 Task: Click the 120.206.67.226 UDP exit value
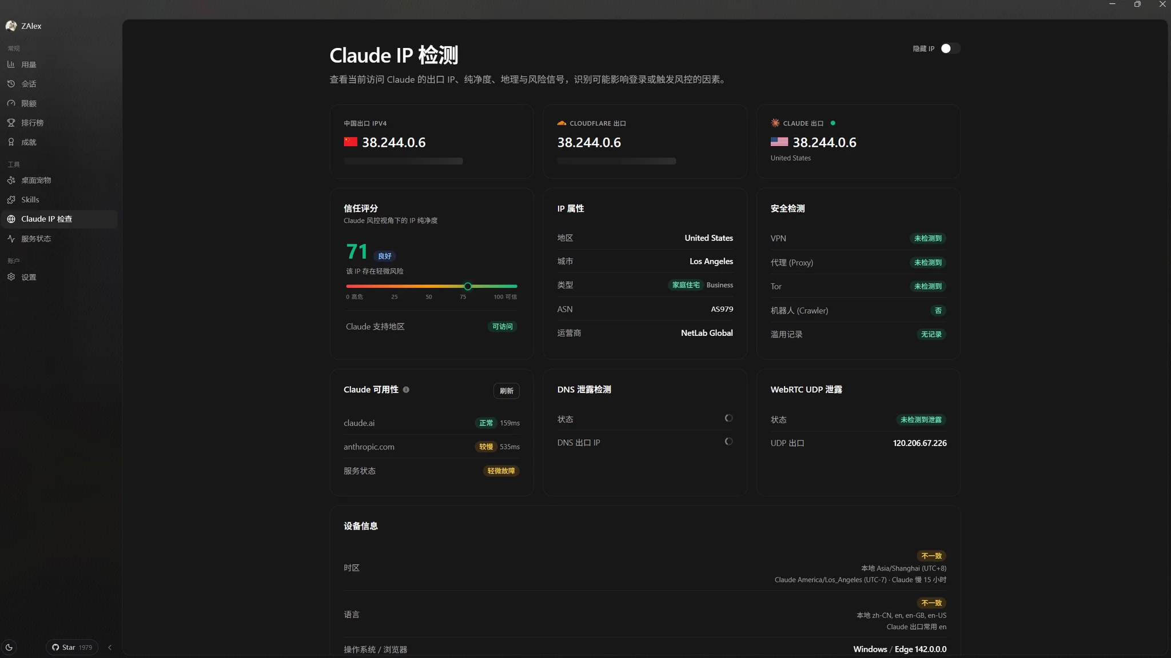click(919, 443)
